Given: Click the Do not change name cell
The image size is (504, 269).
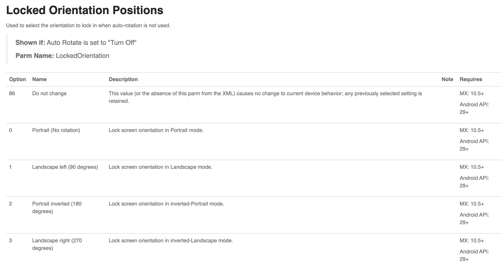Looking at the screenshot, I should click(x=49, y=93).
